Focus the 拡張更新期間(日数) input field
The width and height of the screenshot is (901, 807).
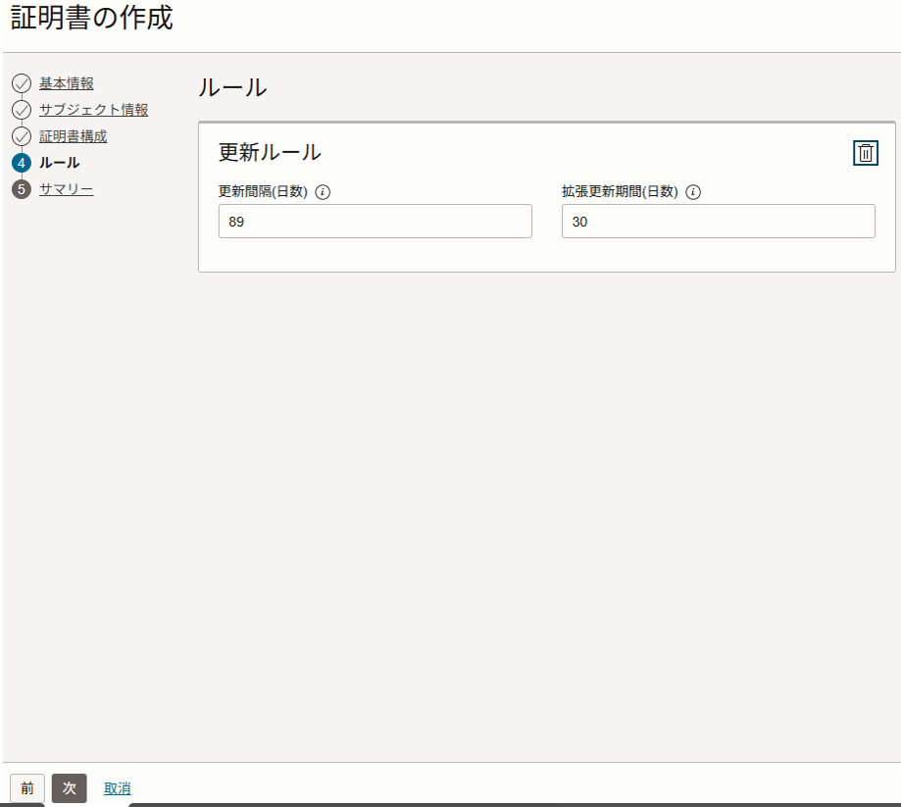coord(718,222)
